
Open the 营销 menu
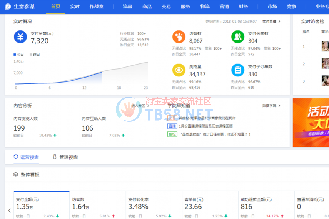point(224,7)
